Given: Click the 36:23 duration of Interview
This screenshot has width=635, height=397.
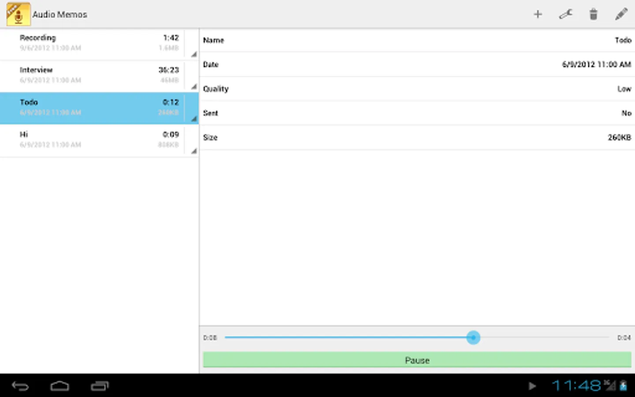Looking at the screenshot, I should point(168,70).
